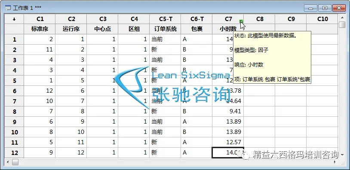Click the green model status icon on C7
Screen dimensions: 350x170
(x=241, y=21)
